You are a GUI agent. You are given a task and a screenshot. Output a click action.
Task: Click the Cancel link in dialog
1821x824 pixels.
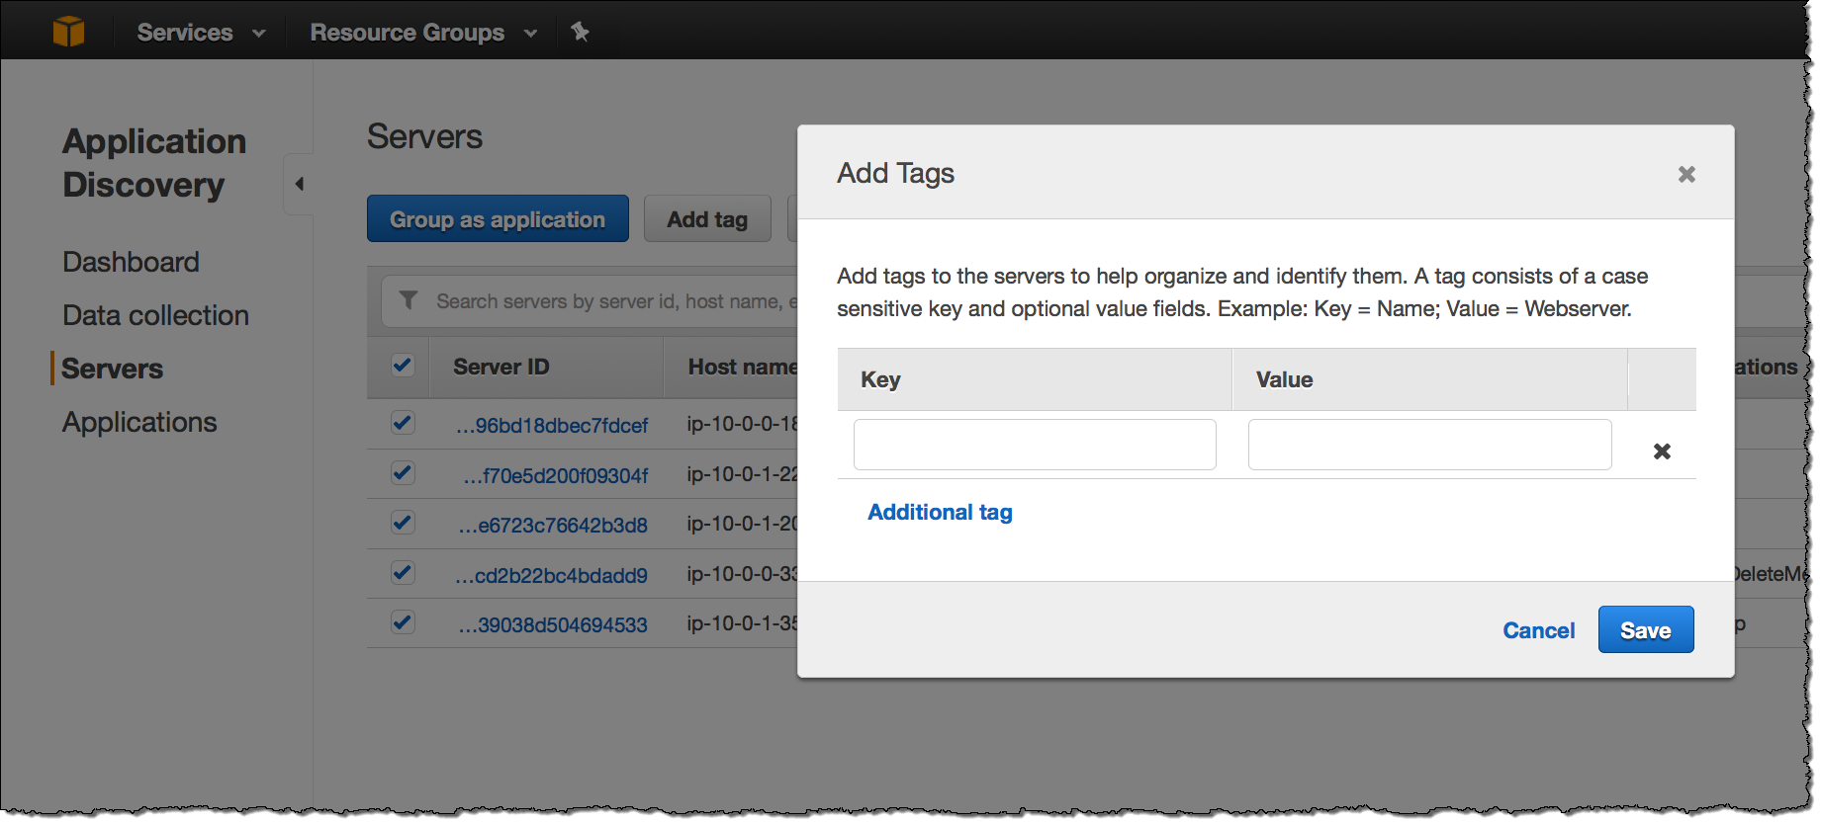click(x=1538, y=630)
